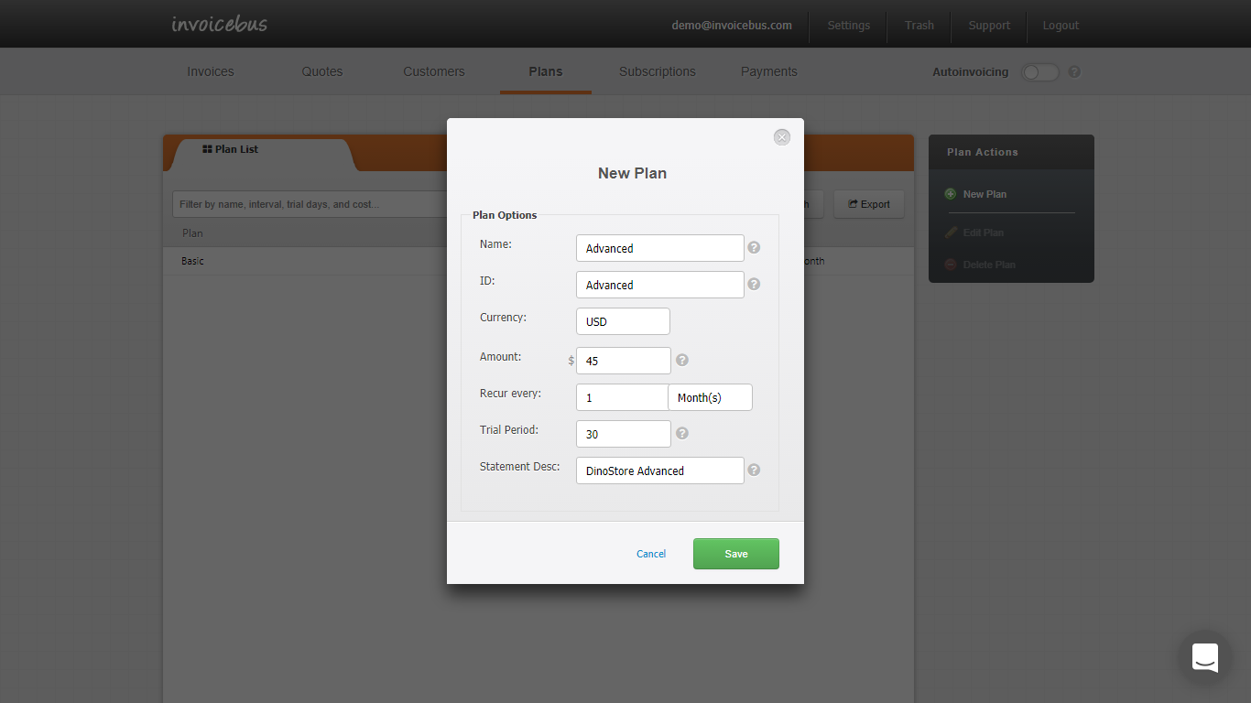Select the New Plan plus icon
The image size is (1251, 703).
(x=951, y=193)
